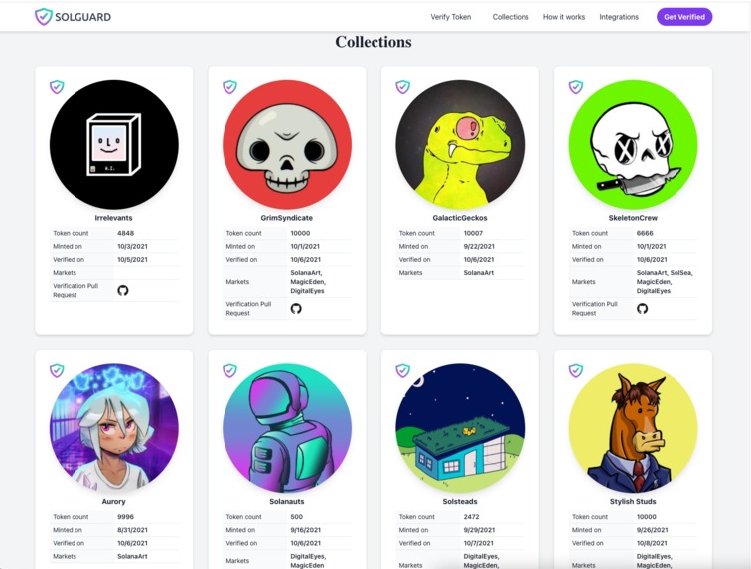Click the Aurory collection name
The image size is (751, 569).
pos(113,501)
